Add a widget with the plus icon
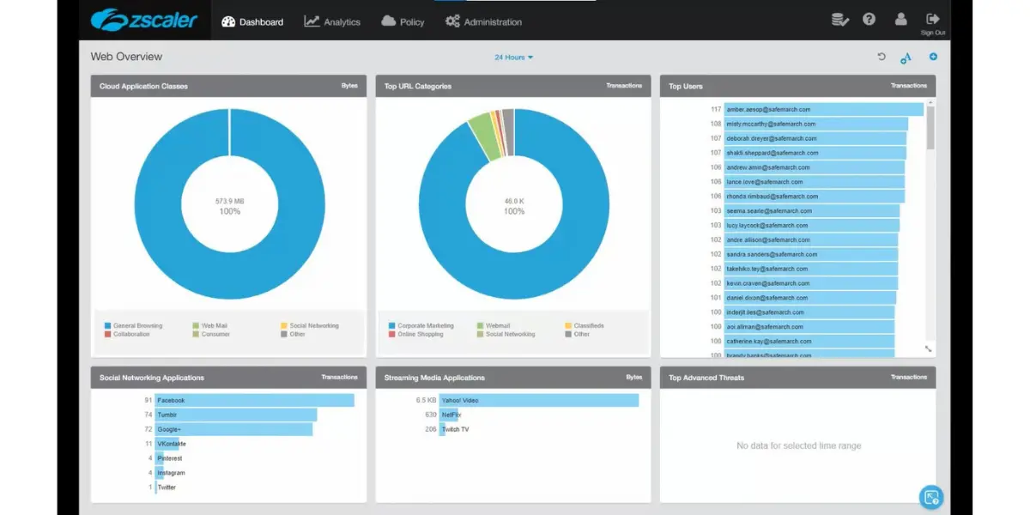This screenshot has width=1030, height=515. point(933,57)
